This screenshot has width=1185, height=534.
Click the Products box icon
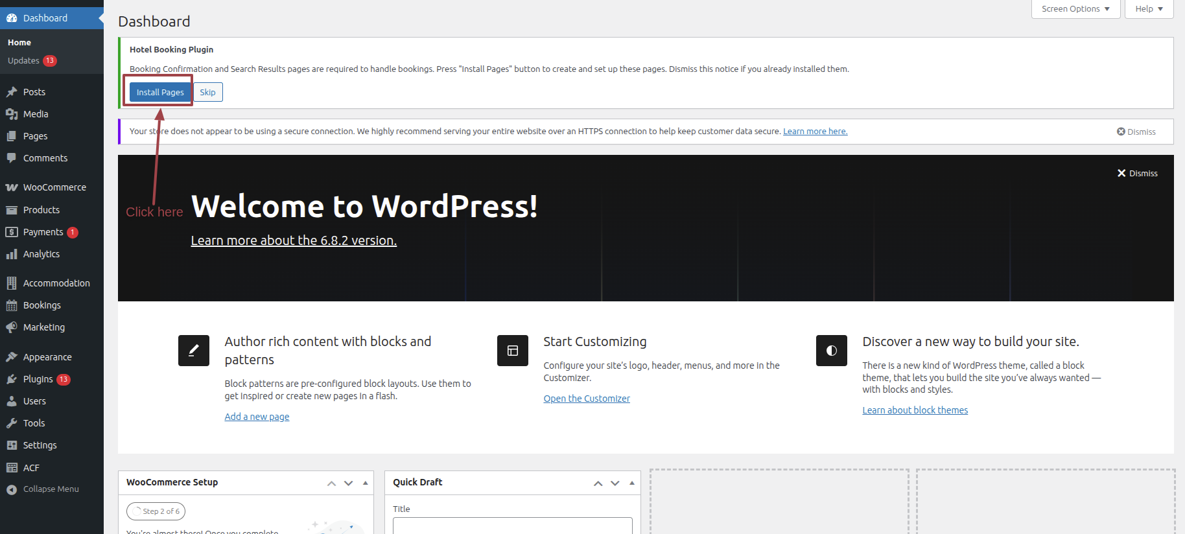click(12, 210)
